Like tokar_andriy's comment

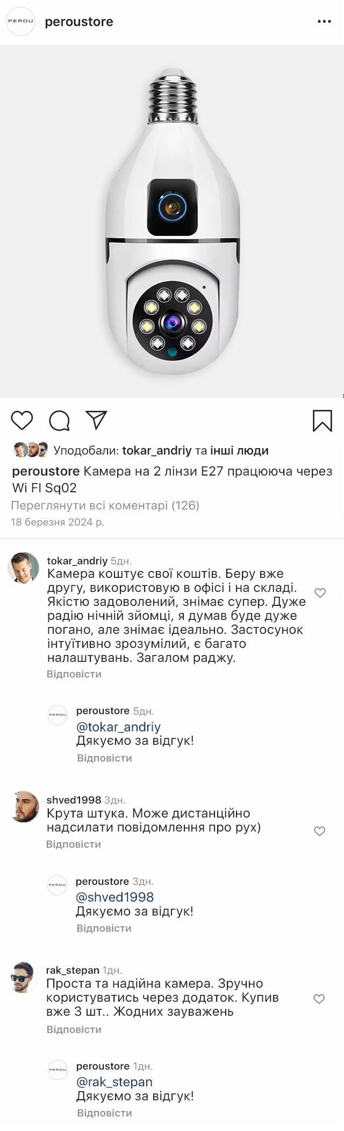coord(320,593)
